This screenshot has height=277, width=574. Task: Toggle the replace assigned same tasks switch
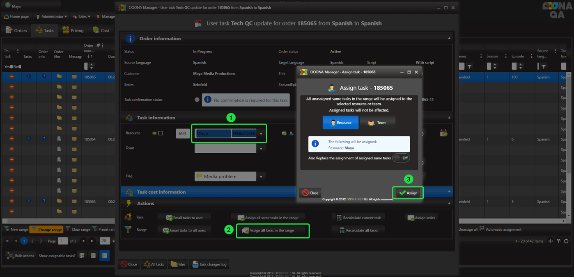tap(401, 158)
